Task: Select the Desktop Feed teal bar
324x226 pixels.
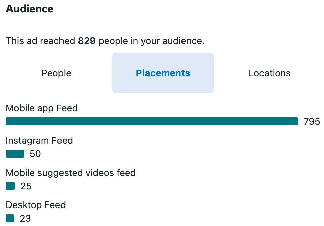Action: [10, 218]
